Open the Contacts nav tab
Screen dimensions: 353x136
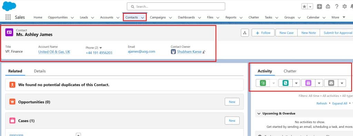(x=132, y=17)
